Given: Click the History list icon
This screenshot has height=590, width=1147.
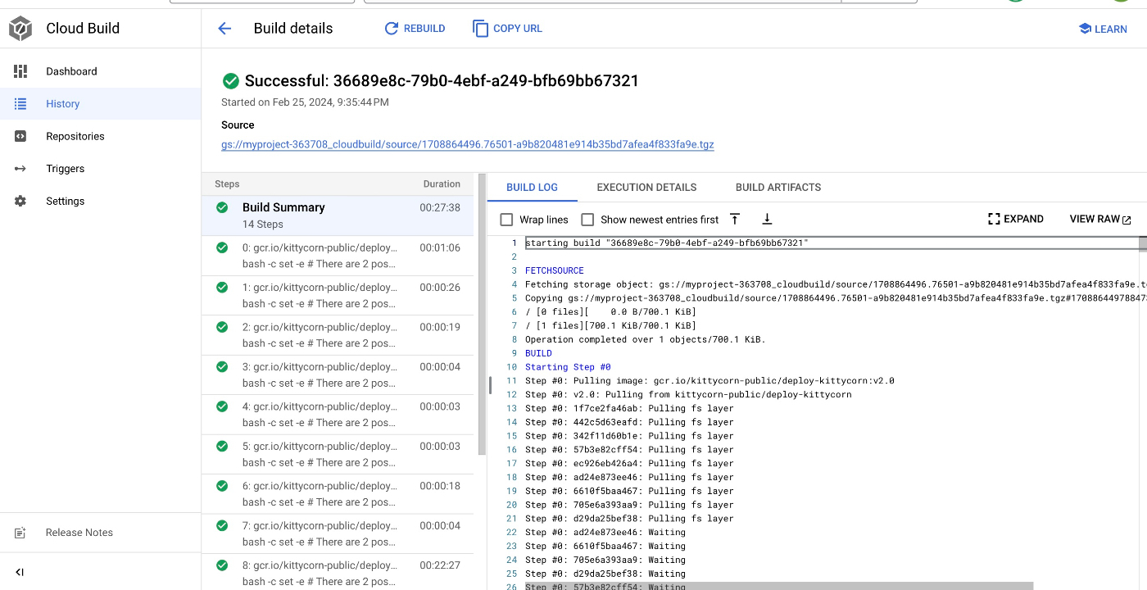Looking at the screenshot, I should point(20,104).
